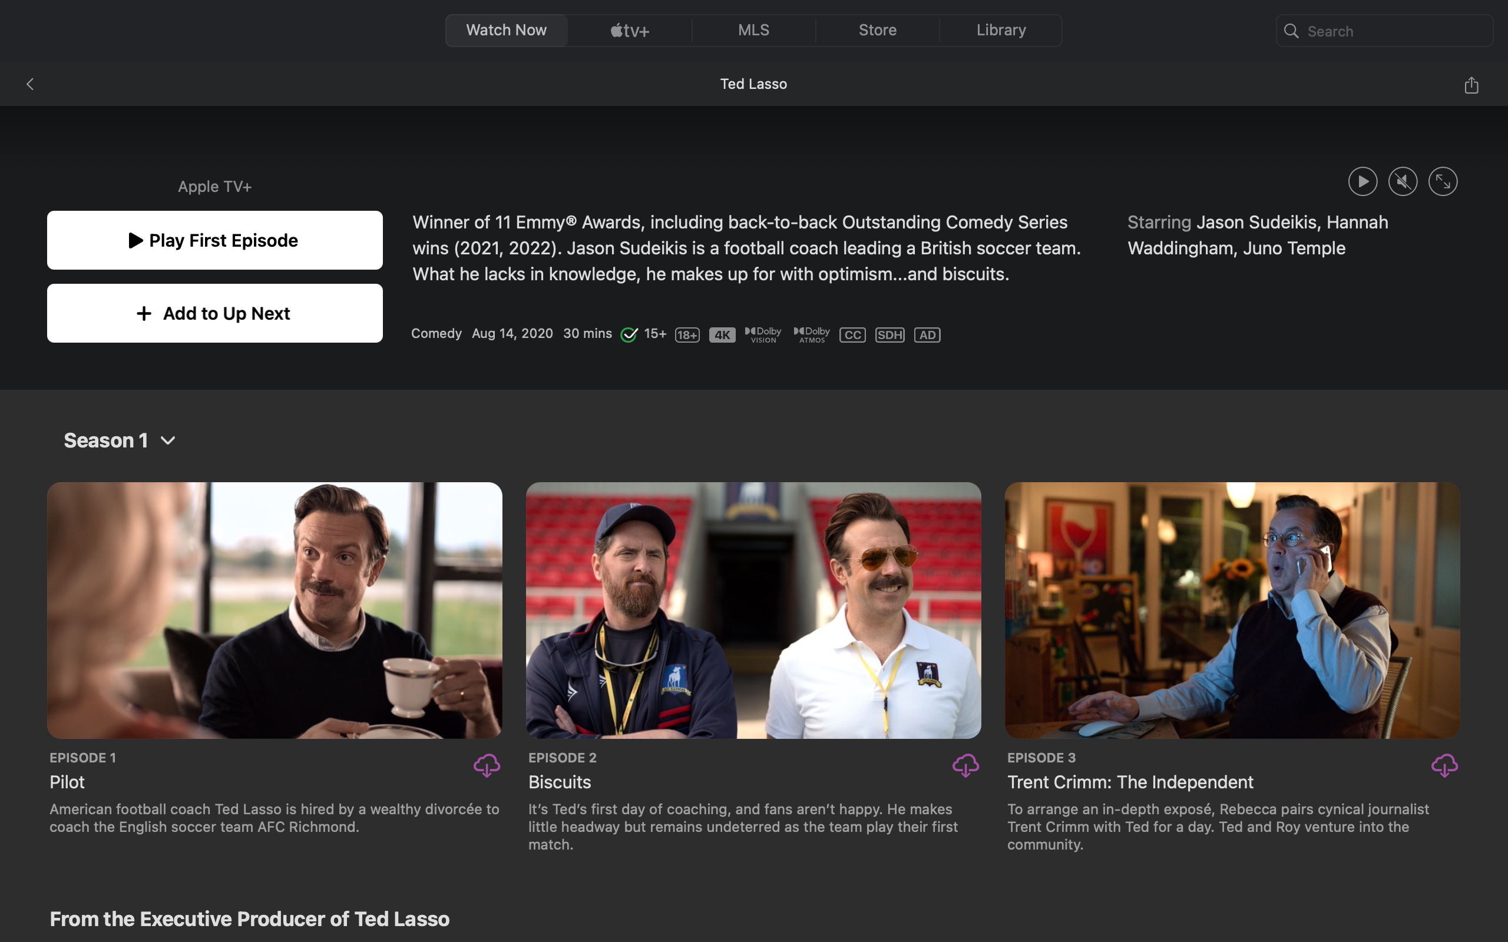Viewport: 1508px width, 942px height.
Task: Switch to the Apple TV+ tab
Action: coord(629,31)
